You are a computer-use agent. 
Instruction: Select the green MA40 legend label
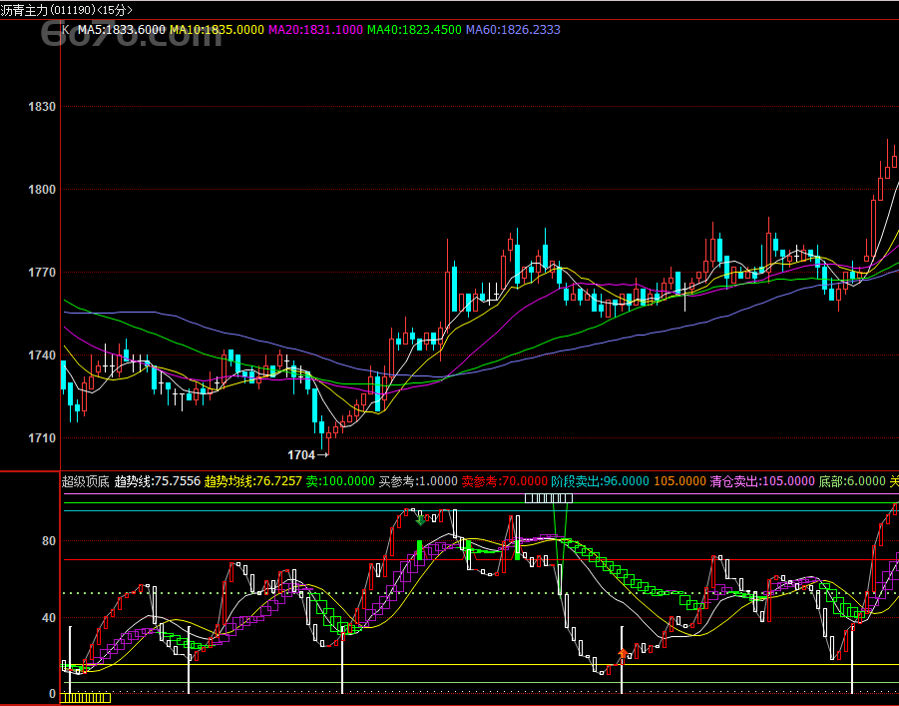click(x=413, y=30)
